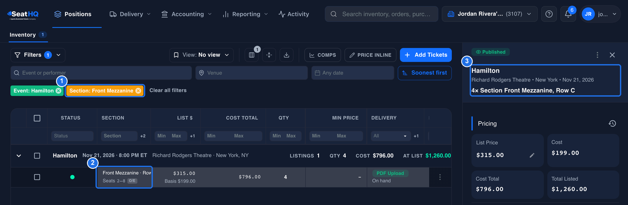Open the View: No view selector
This screenshot has height=205, width=628.
201,55
